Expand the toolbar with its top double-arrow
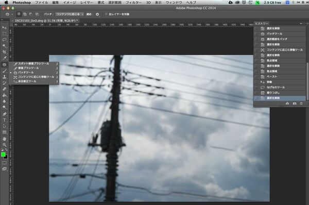309x205 pixels. point(2,20)
